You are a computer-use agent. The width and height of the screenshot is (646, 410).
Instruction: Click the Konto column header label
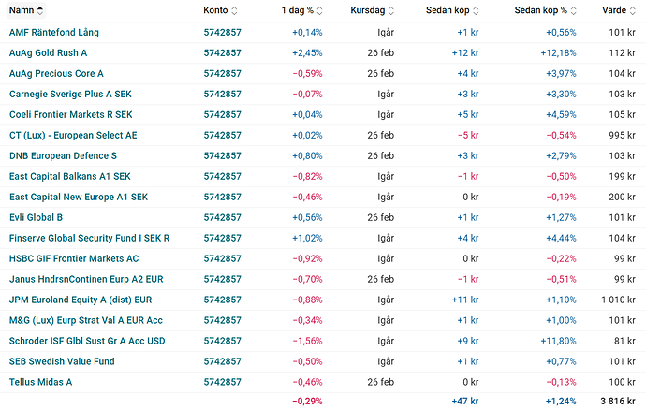[215, 10]
